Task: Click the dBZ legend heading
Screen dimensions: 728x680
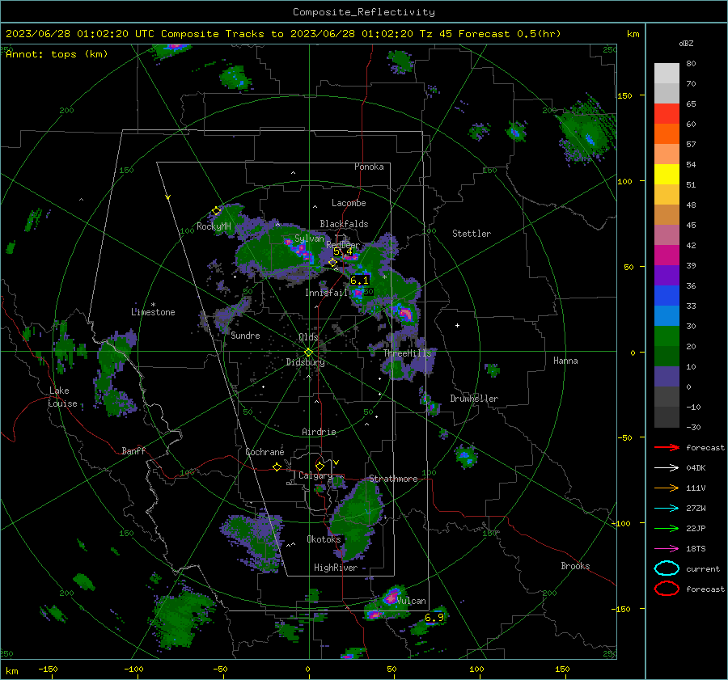Action: pyautogui.click(x=686, y=43)
